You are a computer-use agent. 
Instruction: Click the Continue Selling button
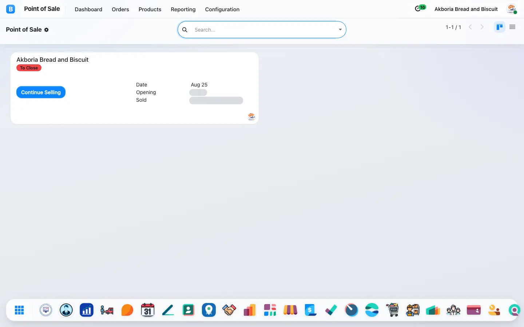click(x=41, y=92)
